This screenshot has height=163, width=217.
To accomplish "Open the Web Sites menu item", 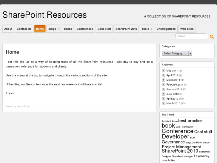I will tap(187, 29).
